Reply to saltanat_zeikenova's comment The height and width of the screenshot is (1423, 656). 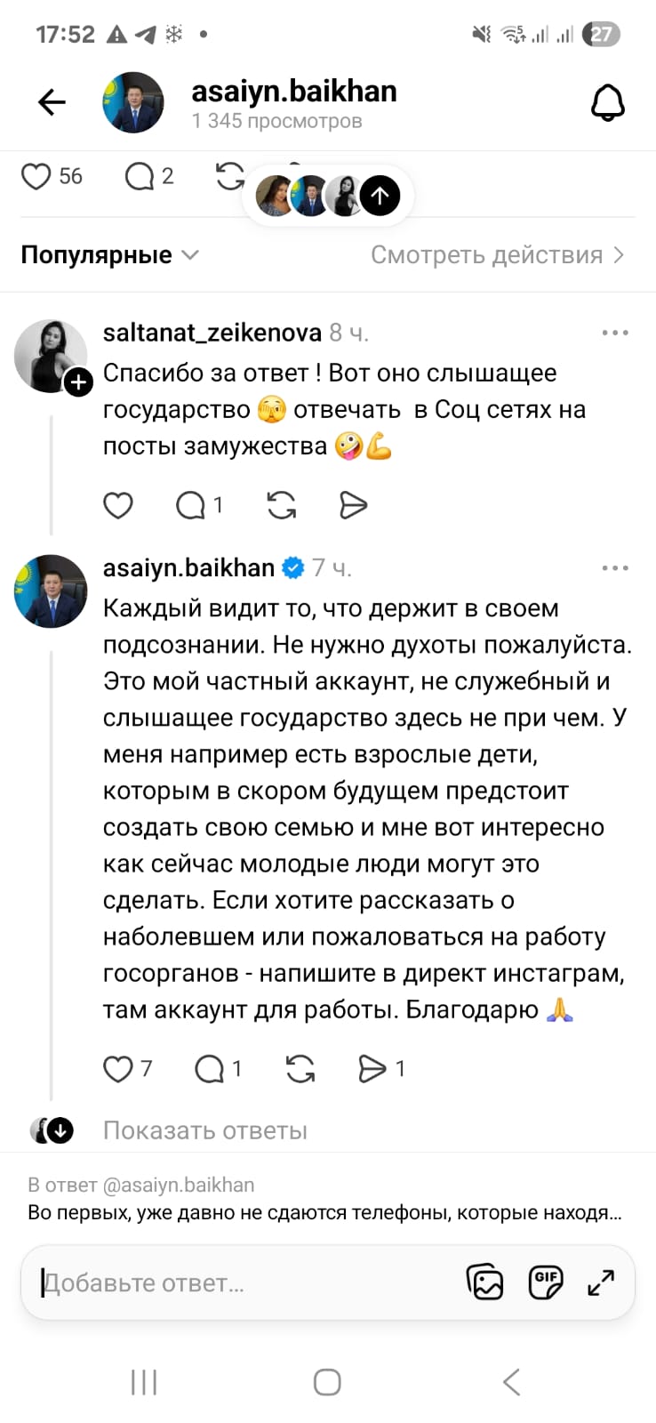tap(191, 505)
